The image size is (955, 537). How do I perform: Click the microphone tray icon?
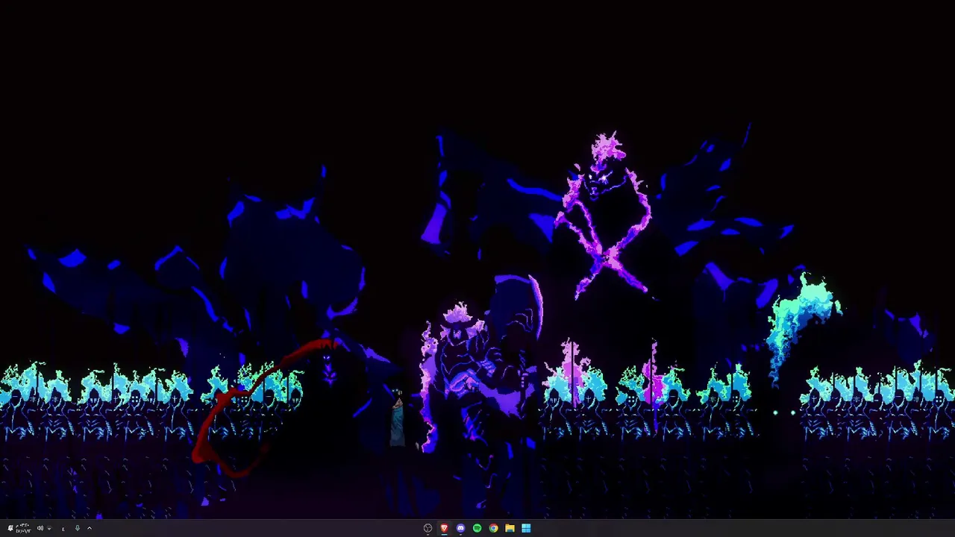tap(78, 528)
